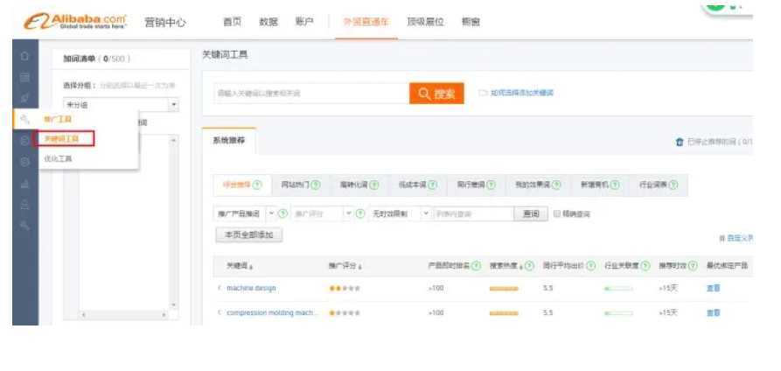Go to 数据 in top navigation
Viewport: 781px width, 371px height.
[x=268, y=22]
